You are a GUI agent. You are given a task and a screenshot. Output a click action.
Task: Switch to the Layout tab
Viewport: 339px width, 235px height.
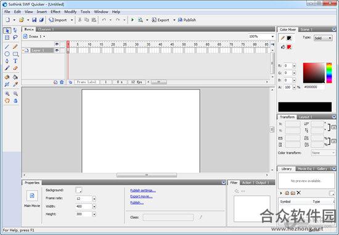coord(304,117)
